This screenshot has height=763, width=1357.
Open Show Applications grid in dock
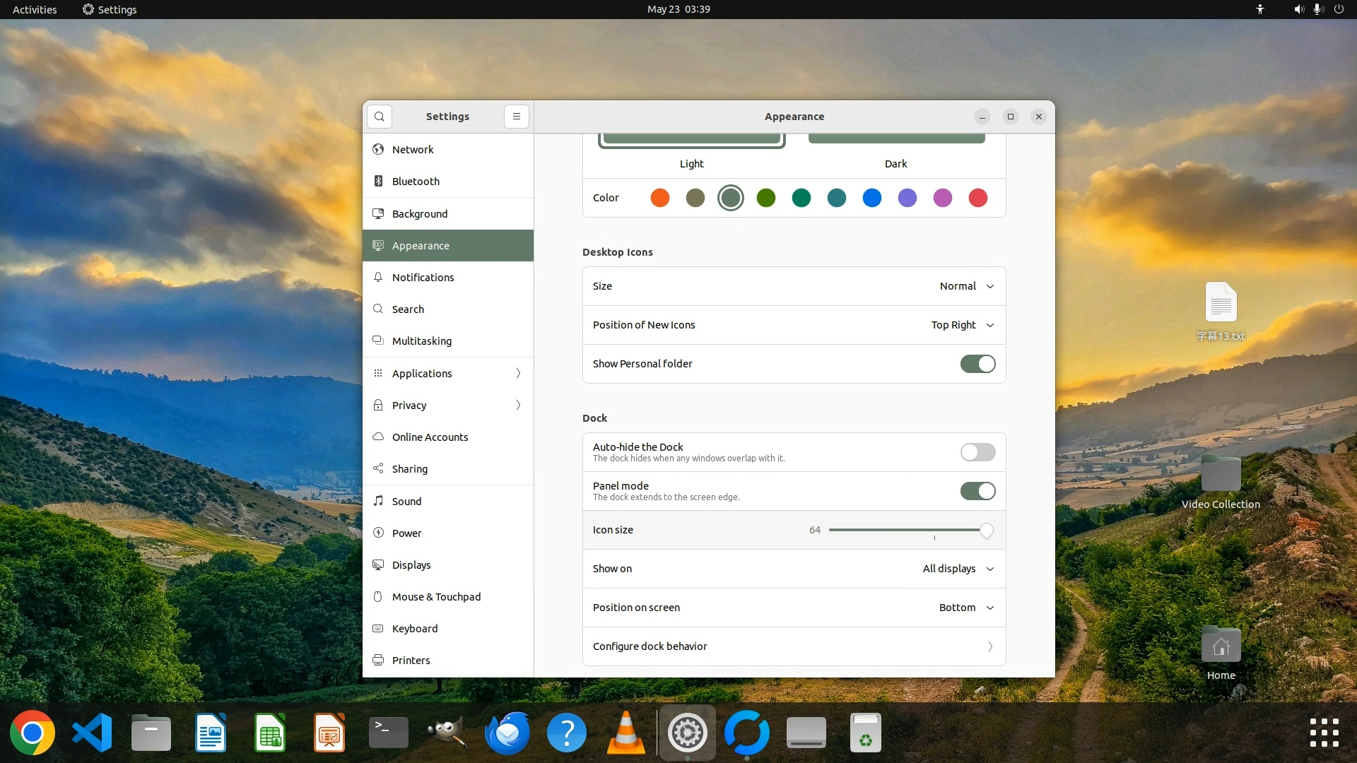pyautogui.click(x=1324, y=733)
